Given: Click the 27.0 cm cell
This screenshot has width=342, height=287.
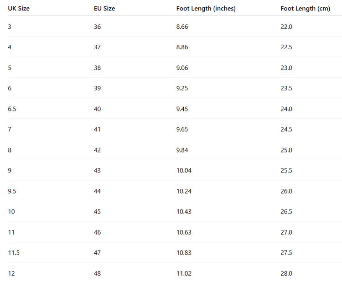Looking at the screenshot, I should pyautogui.click(x=286, y=232).
